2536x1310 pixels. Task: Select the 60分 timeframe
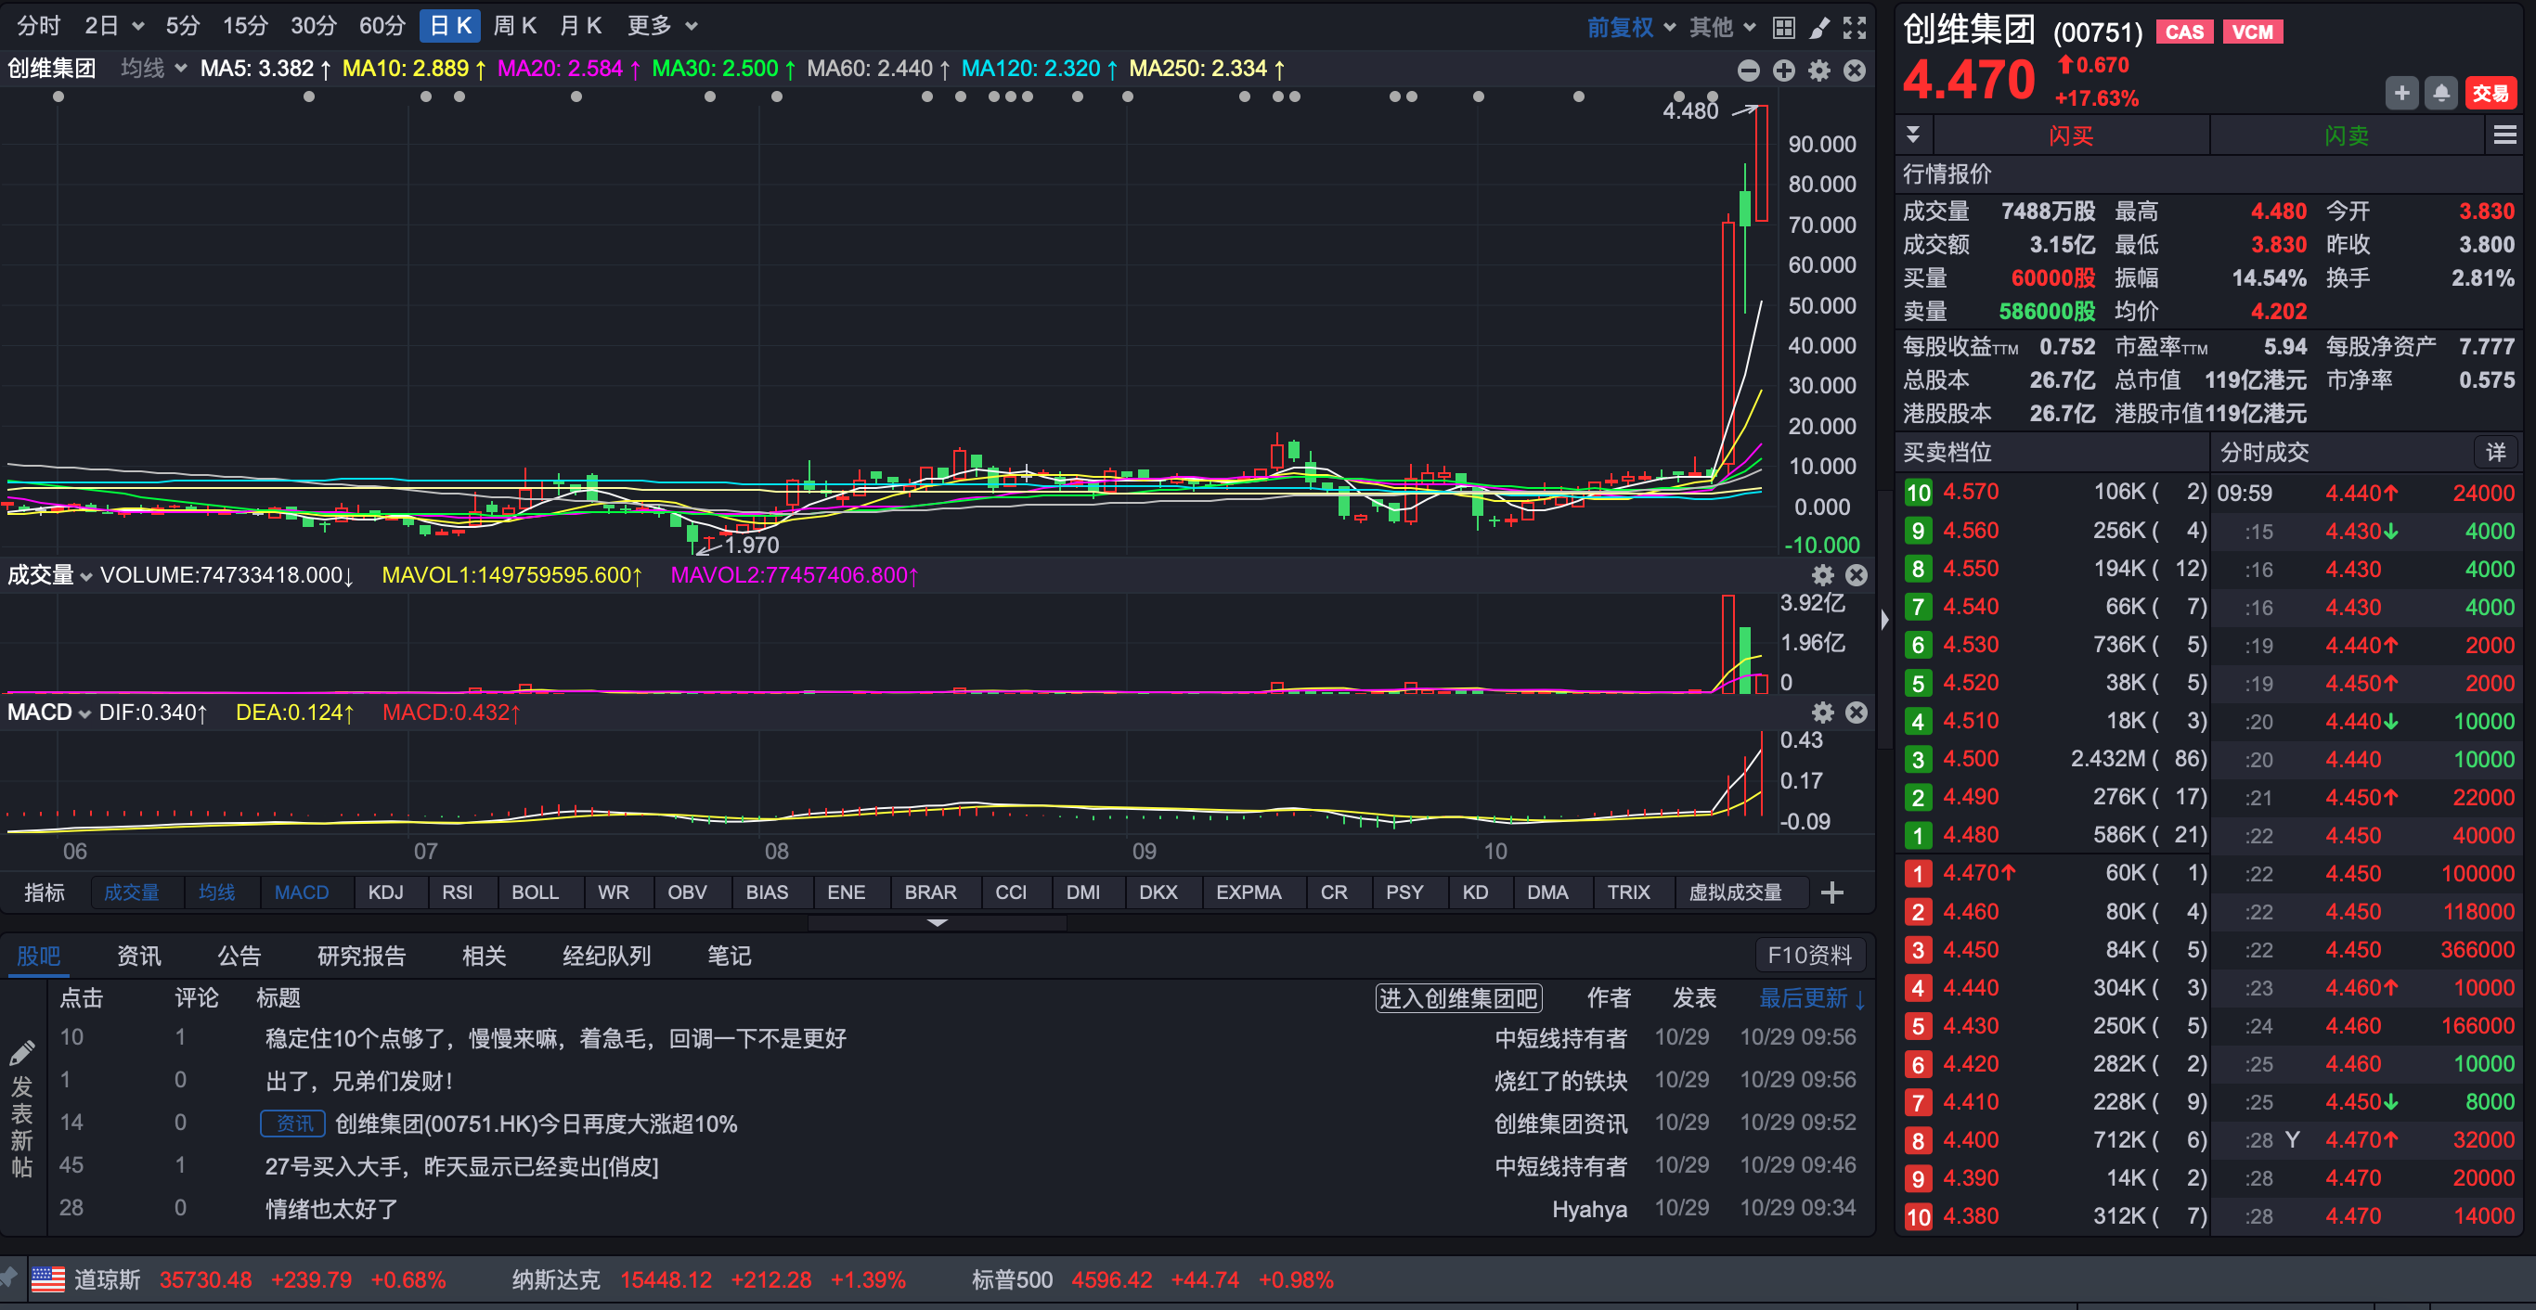pos(382,26)
